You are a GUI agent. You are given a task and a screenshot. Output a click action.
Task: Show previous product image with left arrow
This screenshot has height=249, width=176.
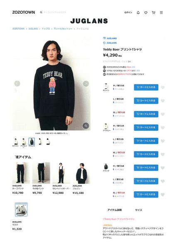click(x=17, y=83)
